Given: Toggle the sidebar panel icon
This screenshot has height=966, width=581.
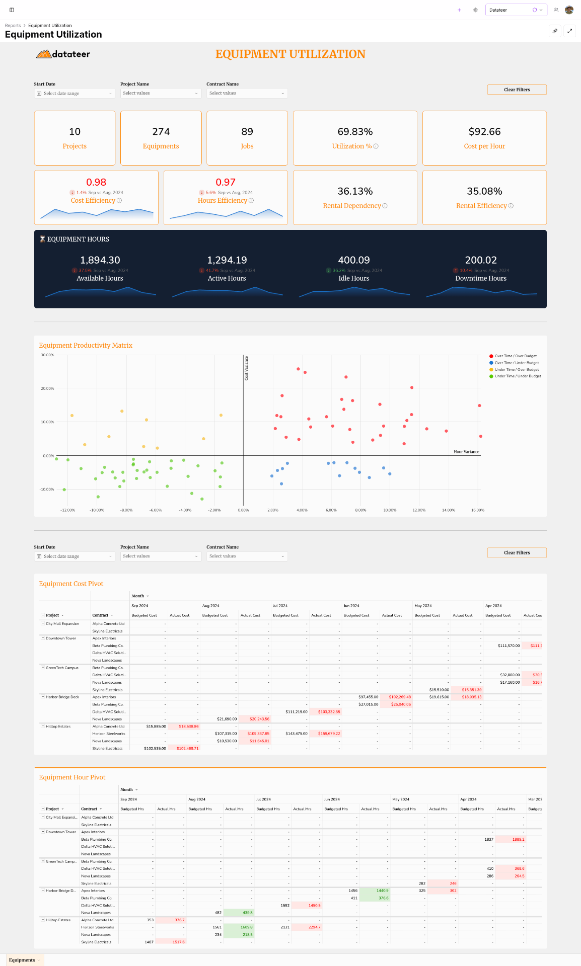Looking at the screenshot, I should 12,10.
